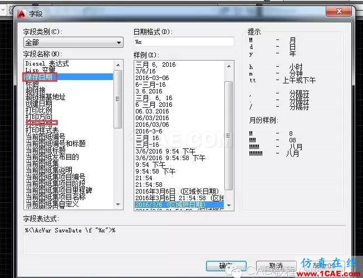The width and height of the screenshot is (363, 278).
Task: Choose sample format '三月 6, 2016'
Action: tap(155, 64)
